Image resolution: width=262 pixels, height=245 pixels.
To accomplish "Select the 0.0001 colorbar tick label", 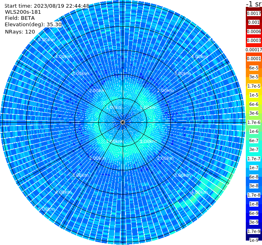I will 254,59.
